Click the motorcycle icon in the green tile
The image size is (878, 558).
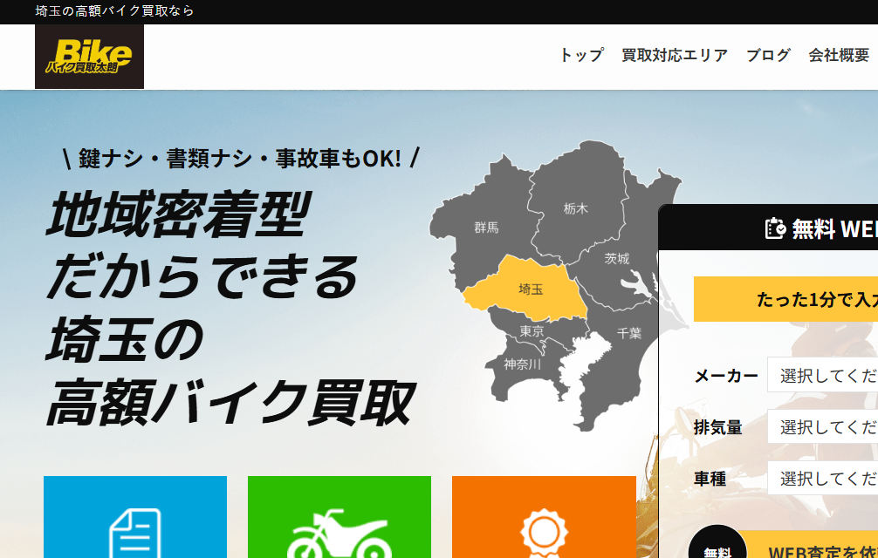point(339,534)
